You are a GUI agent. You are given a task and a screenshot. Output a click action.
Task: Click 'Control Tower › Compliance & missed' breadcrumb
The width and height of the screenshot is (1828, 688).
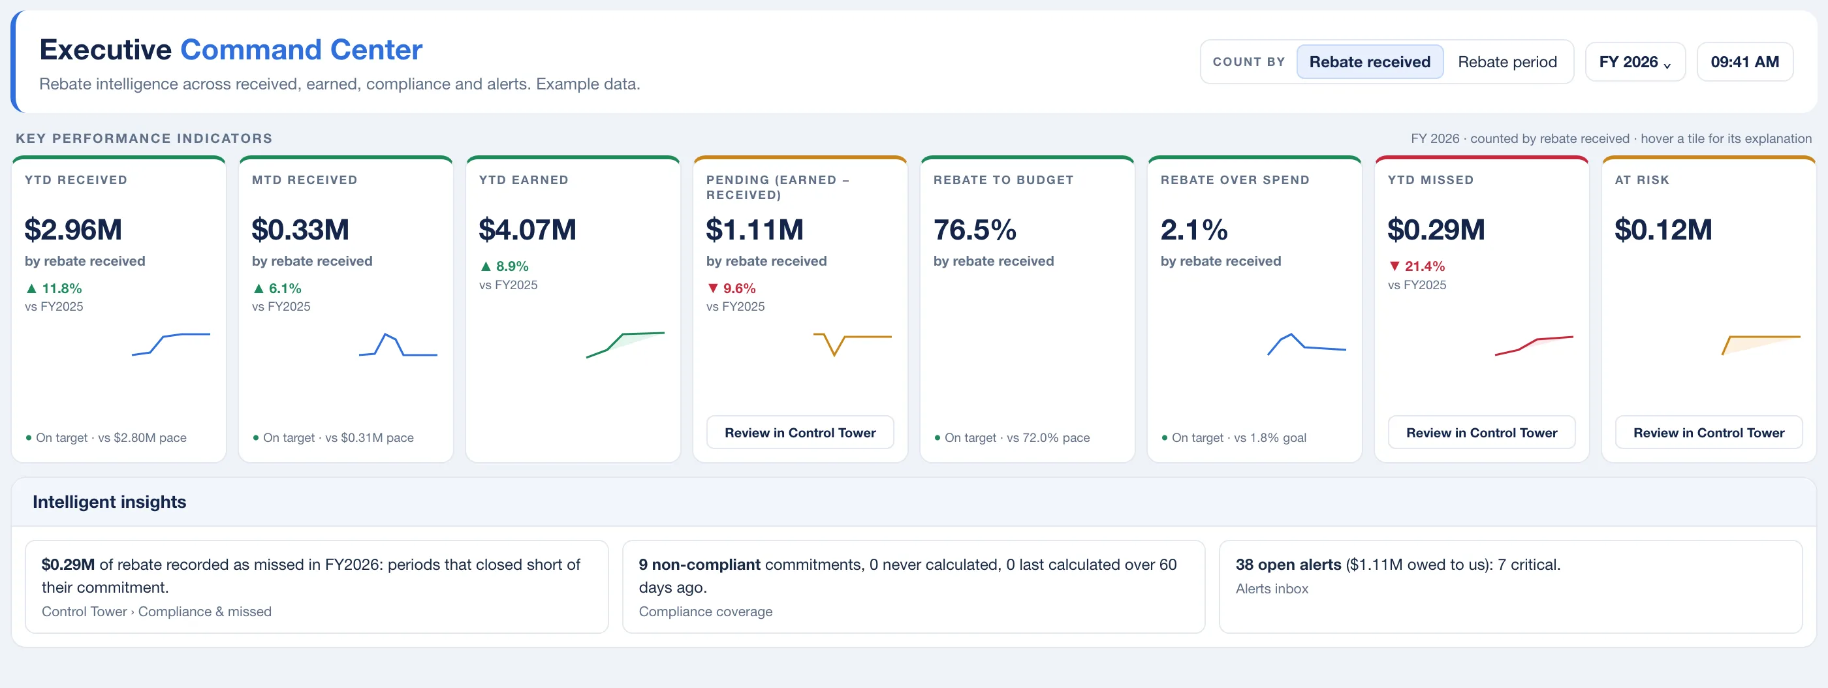pyautogui.click(x=156, y=612)
